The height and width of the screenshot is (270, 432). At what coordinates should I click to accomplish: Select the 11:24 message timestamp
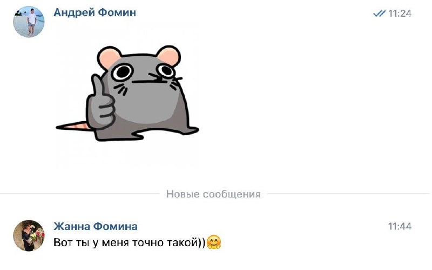tap(400, 13)
